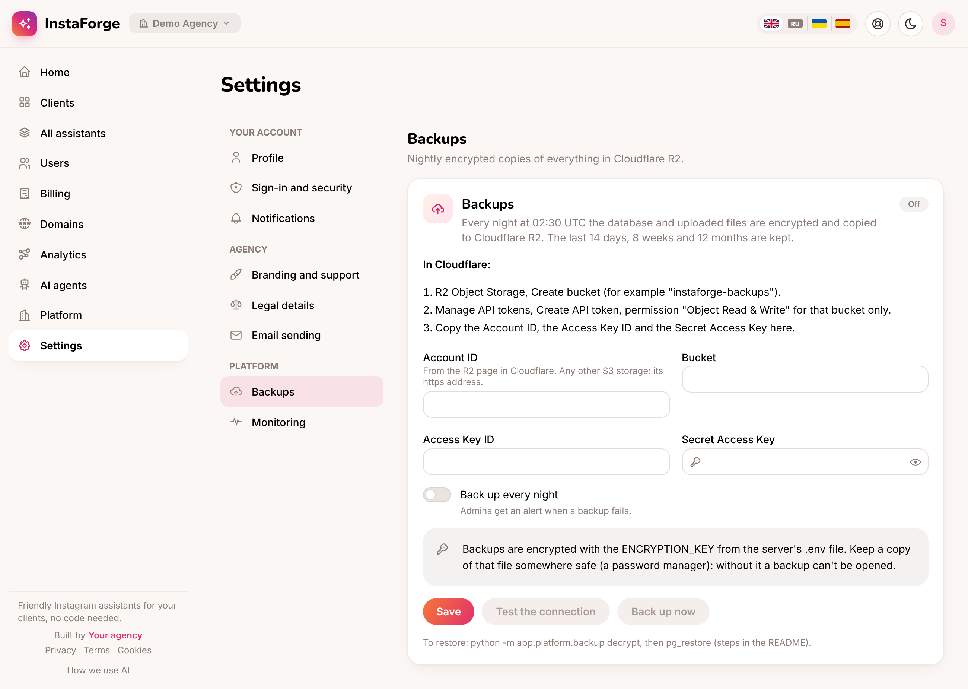Click the AI agents robot icon
968x689 pixels.
(x=25, y=285)
